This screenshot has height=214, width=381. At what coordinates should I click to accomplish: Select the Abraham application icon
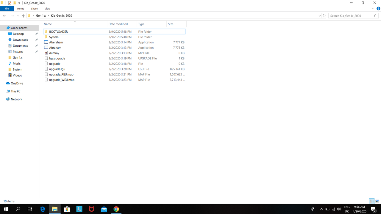(46, 48)
